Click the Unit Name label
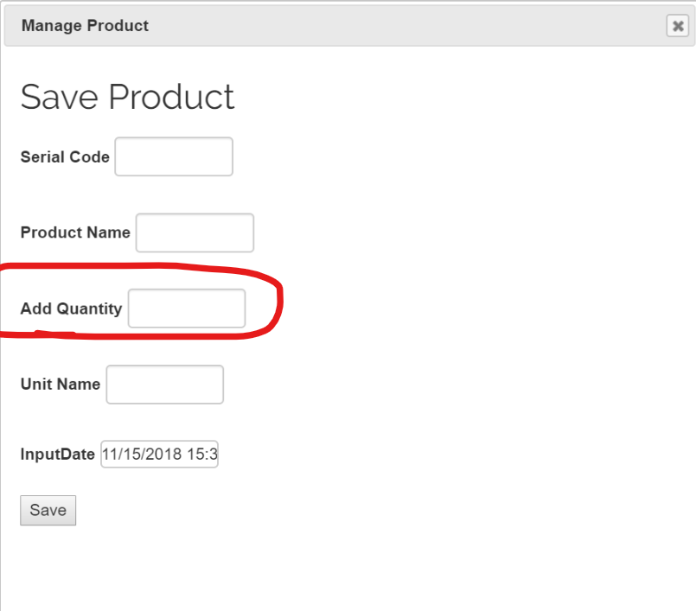The image size is (696, 611). [61, 385]
